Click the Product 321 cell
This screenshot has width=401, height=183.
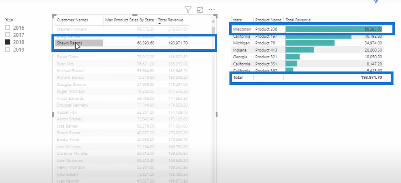point(266,57)
